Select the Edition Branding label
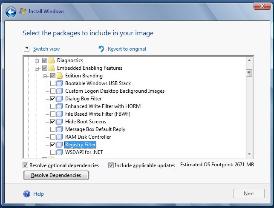Image resolution: width=274 pixels, height=208 pixels. (84, 76)
